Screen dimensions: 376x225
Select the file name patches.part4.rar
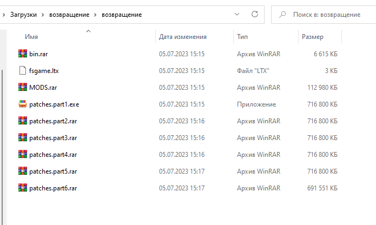pyautogui.click(x=53, y=155)
